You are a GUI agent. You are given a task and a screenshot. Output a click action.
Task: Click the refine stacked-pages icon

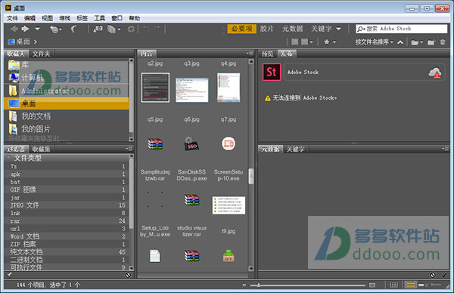tap(112, 29)
